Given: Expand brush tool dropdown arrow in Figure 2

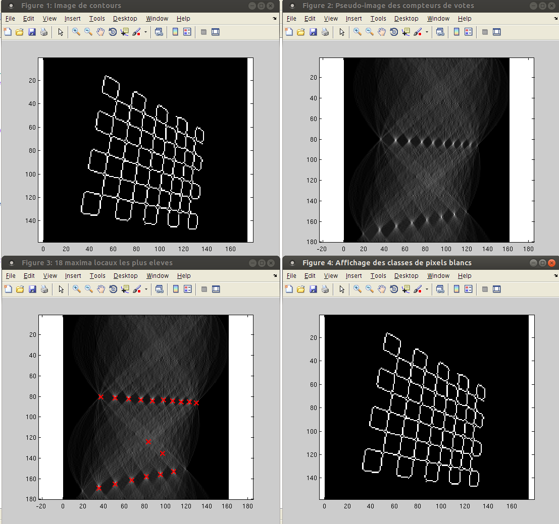Looking at the screenshot, I should click(x=427, y=32).
